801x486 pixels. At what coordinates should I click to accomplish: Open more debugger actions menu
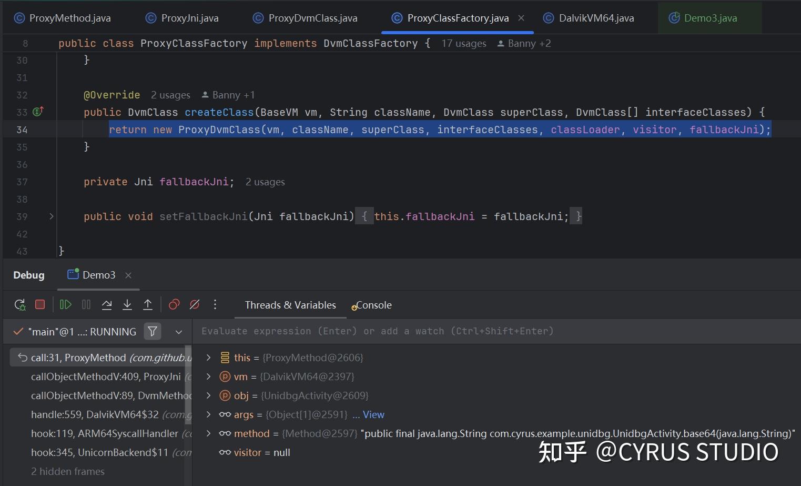point(215,304)
